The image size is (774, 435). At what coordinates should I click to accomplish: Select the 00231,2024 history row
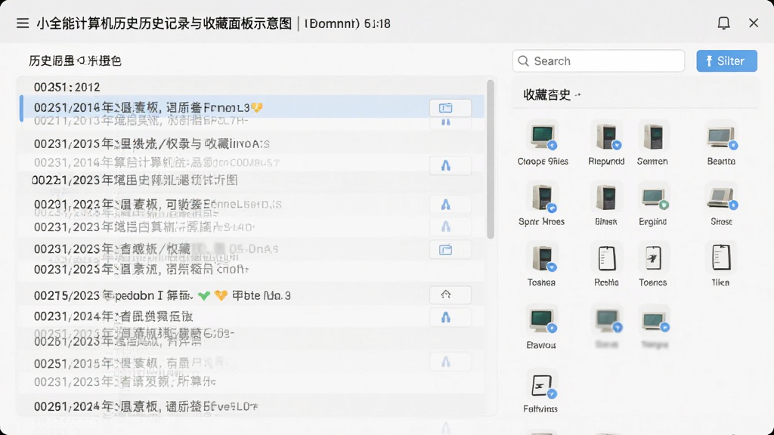click(252, 316)
